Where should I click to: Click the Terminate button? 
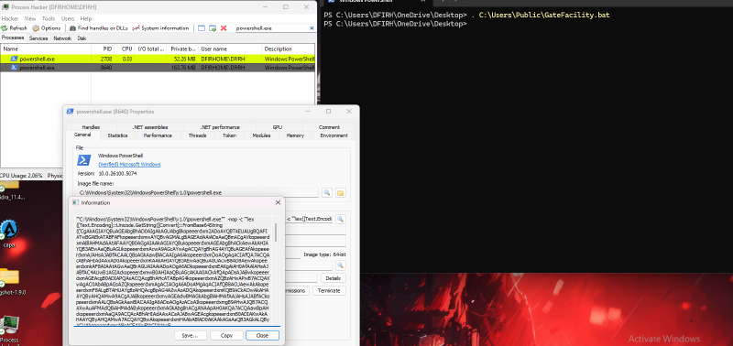coord(329,290)
